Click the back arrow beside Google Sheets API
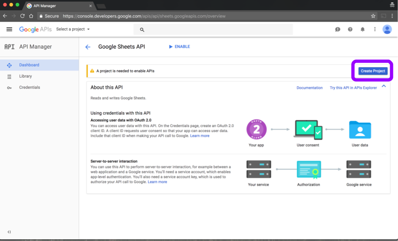The height and width of the screenshot is (241, 398). pyautogui.click(x=88, y=47)
